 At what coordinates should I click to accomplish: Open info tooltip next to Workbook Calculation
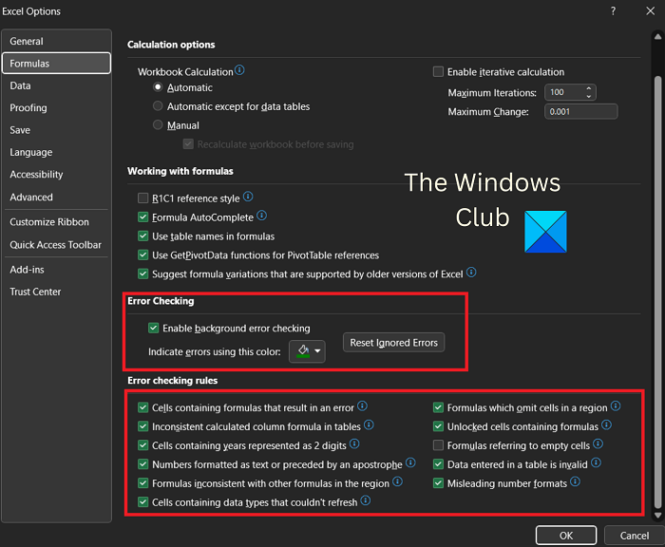239,70
